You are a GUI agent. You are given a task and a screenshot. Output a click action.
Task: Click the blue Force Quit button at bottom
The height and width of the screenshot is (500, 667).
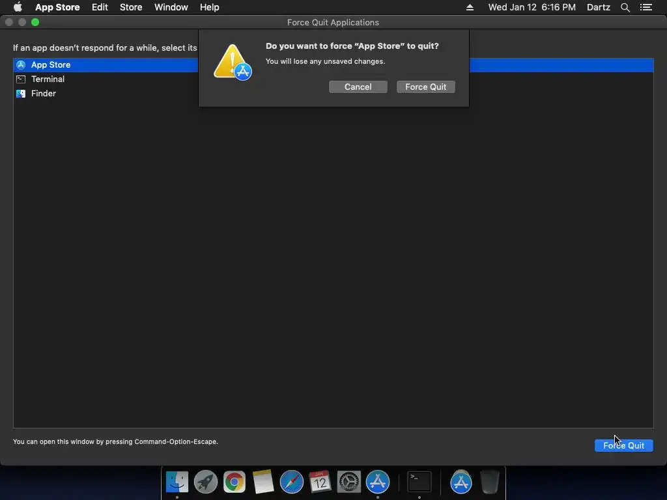623,445
